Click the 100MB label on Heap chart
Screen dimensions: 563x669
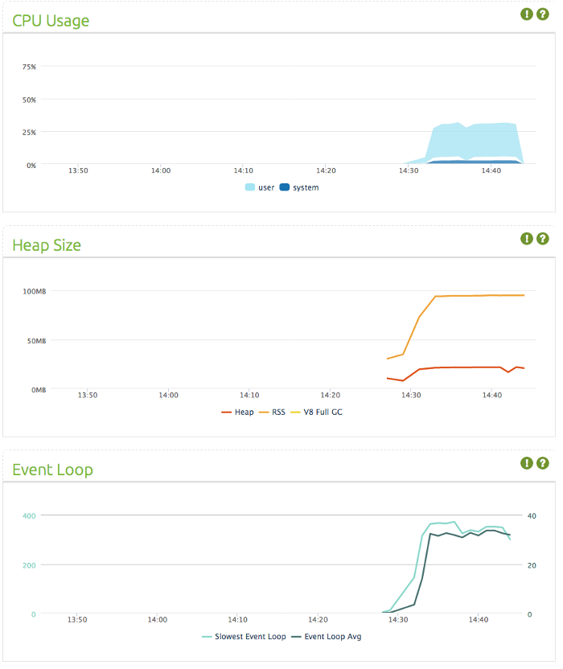pos(34,291)
